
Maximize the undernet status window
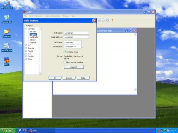[131, 31]
